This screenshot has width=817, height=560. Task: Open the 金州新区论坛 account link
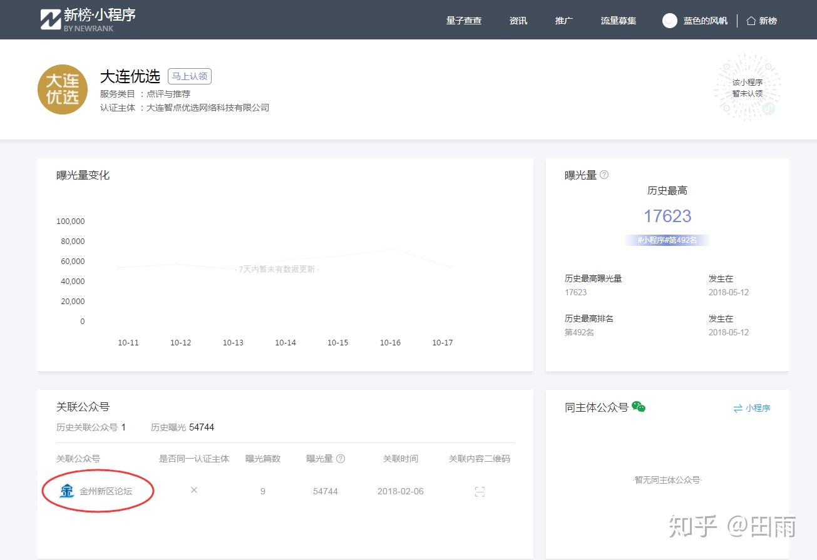tap(106, 492)
